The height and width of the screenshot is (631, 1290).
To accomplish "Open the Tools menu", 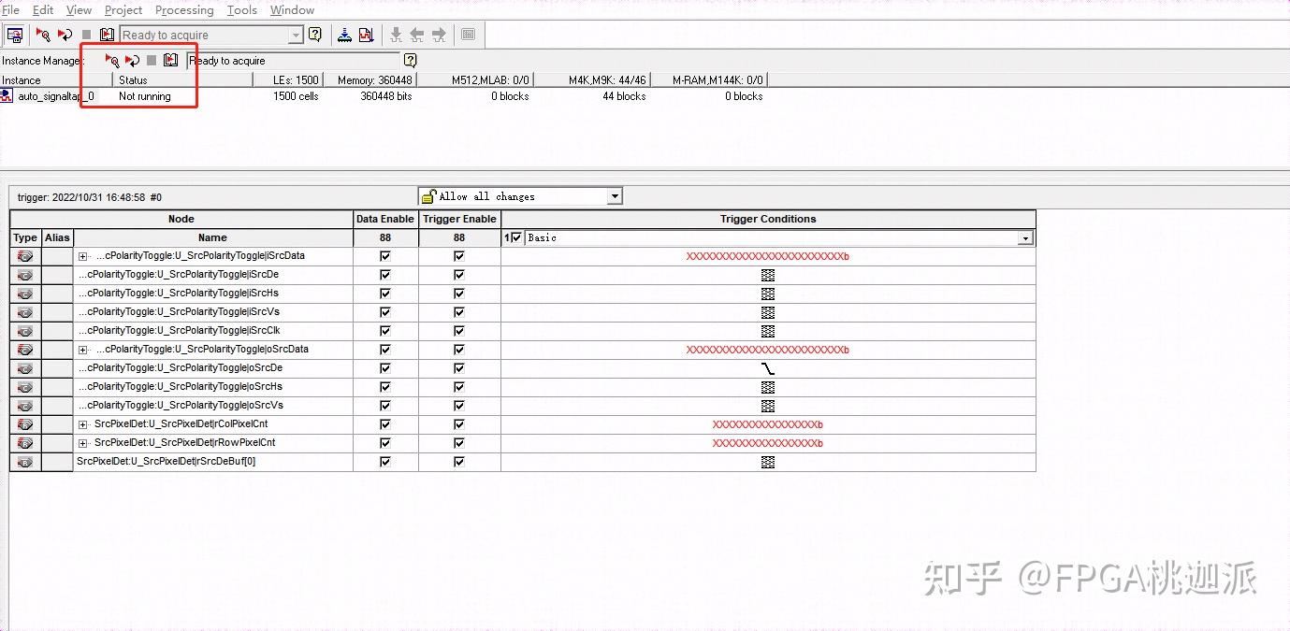I will 242,9.
